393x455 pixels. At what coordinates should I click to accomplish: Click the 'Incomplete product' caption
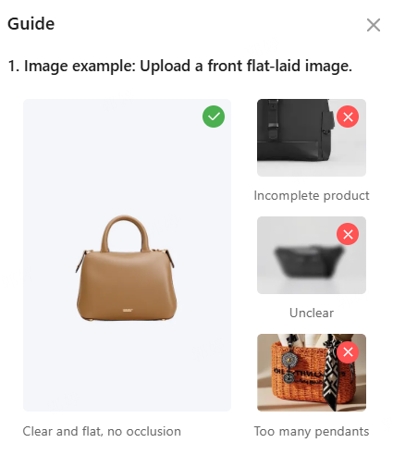tap(312, 195)
